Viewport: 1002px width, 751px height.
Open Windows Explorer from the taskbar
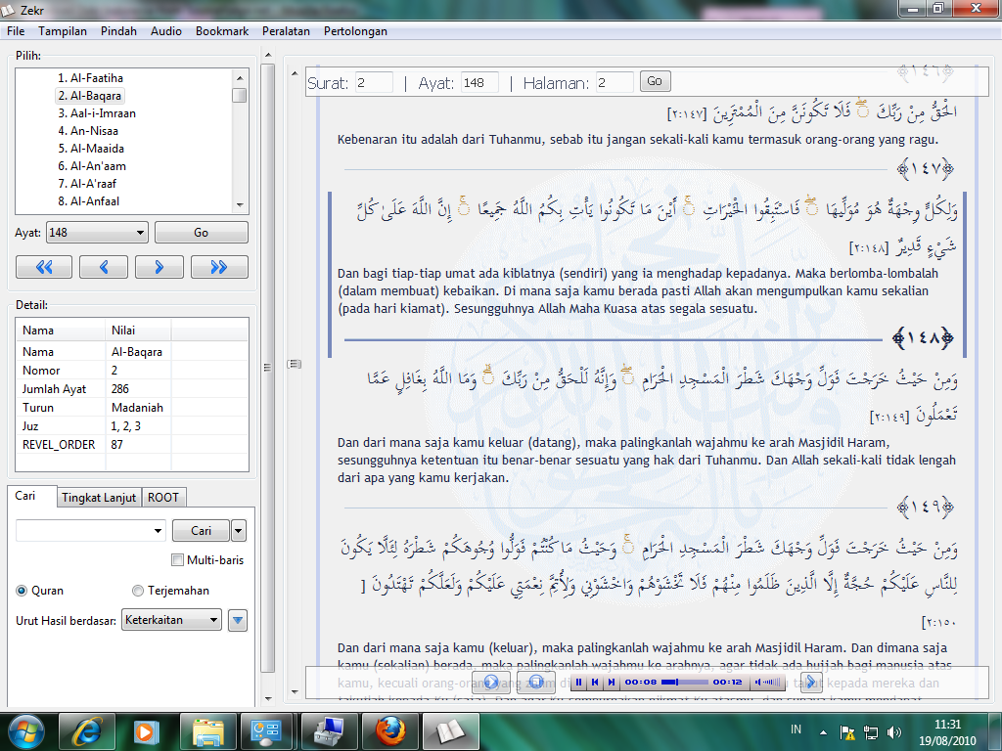pyautogui.click(x=207, y=731)
